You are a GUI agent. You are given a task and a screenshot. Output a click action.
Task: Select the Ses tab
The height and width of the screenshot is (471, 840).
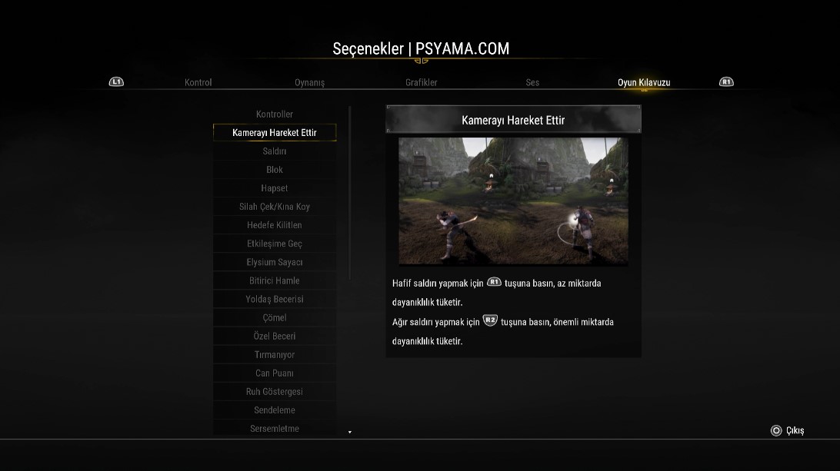point(532,82)
